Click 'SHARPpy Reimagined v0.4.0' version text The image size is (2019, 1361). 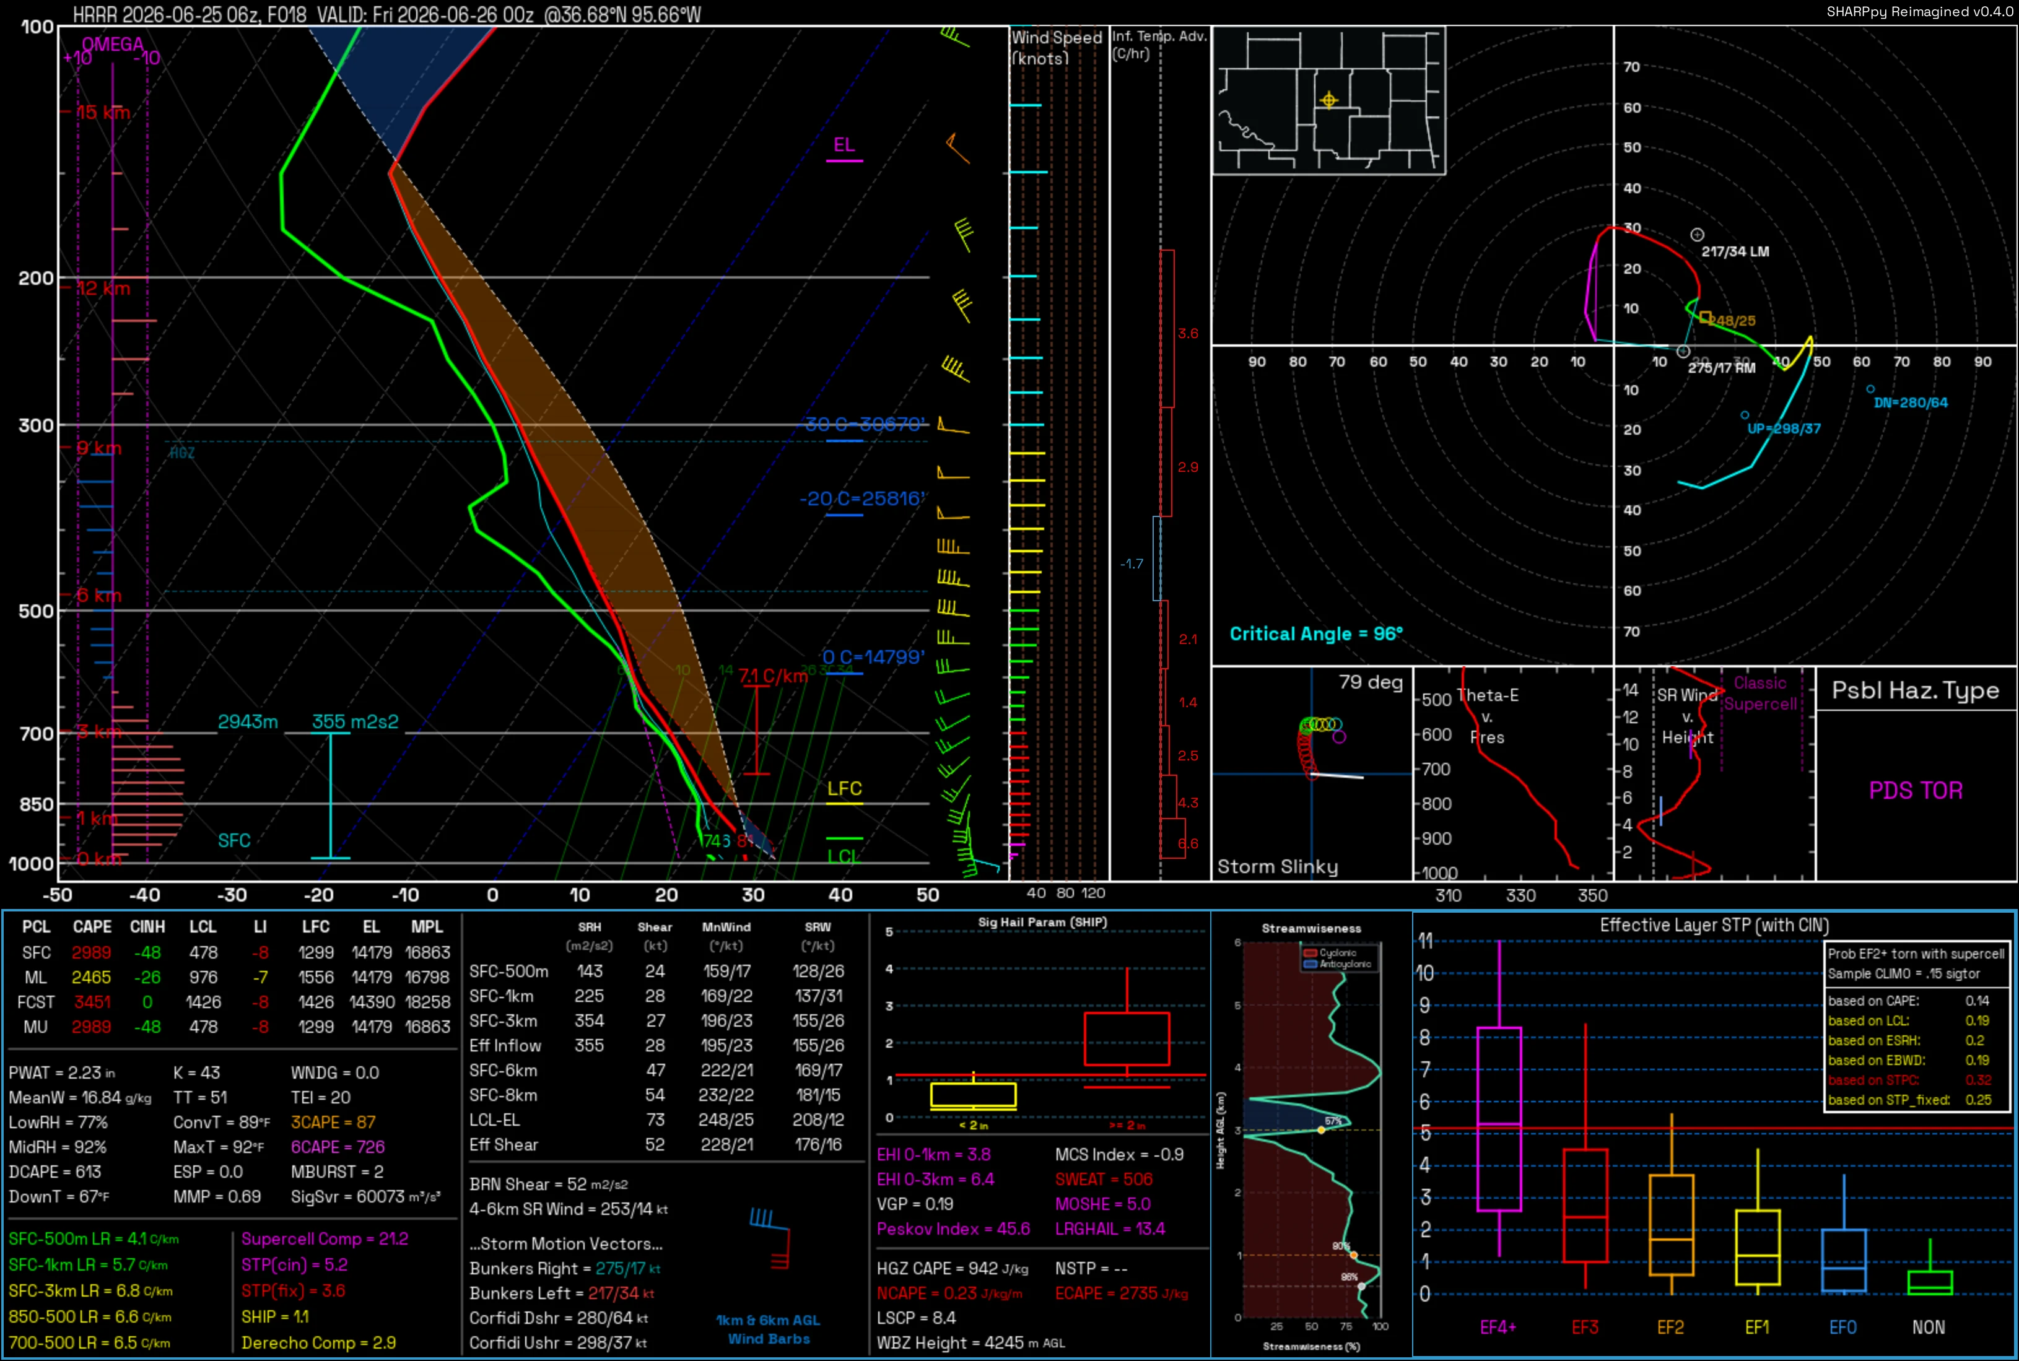click(x=1919, y=11)
